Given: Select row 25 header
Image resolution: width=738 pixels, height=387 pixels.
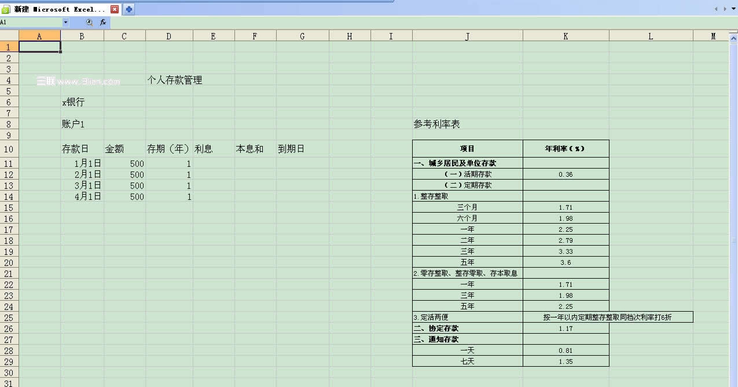Looking at the screenshot, I should pos(9,317).
